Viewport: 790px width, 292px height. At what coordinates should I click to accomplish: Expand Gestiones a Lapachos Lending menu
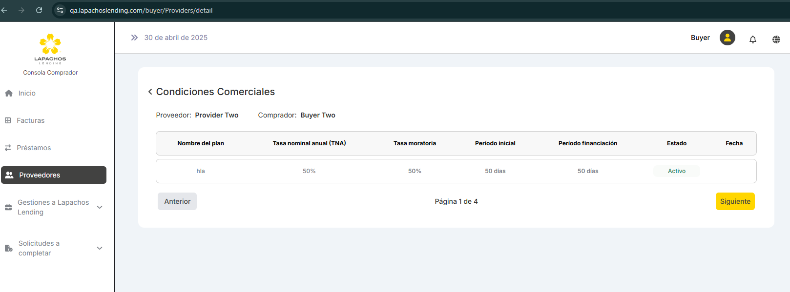(100, 207)
